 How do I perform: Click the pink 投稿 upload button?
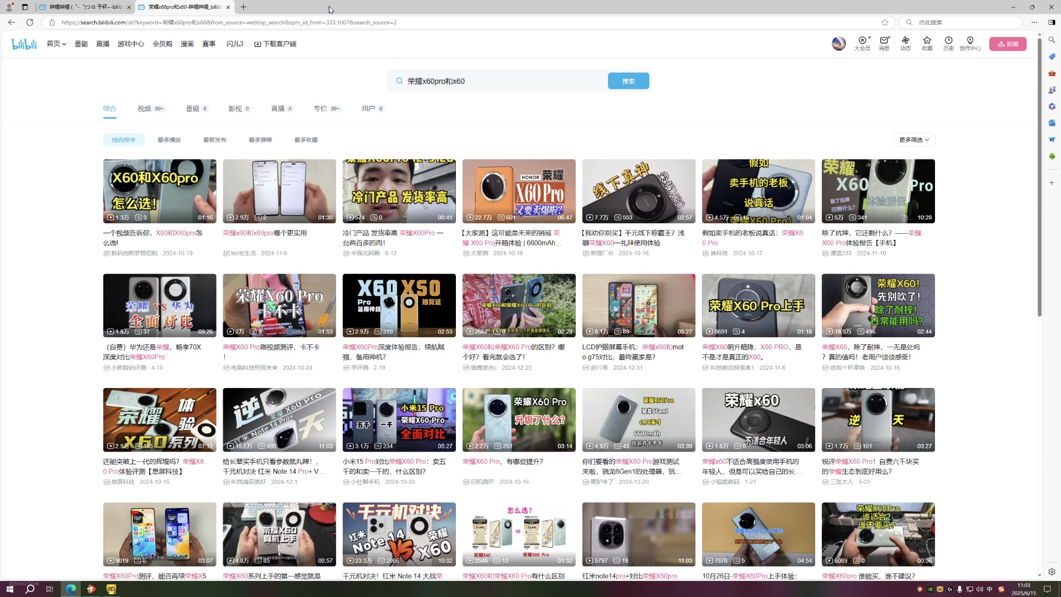[1007, 44]
